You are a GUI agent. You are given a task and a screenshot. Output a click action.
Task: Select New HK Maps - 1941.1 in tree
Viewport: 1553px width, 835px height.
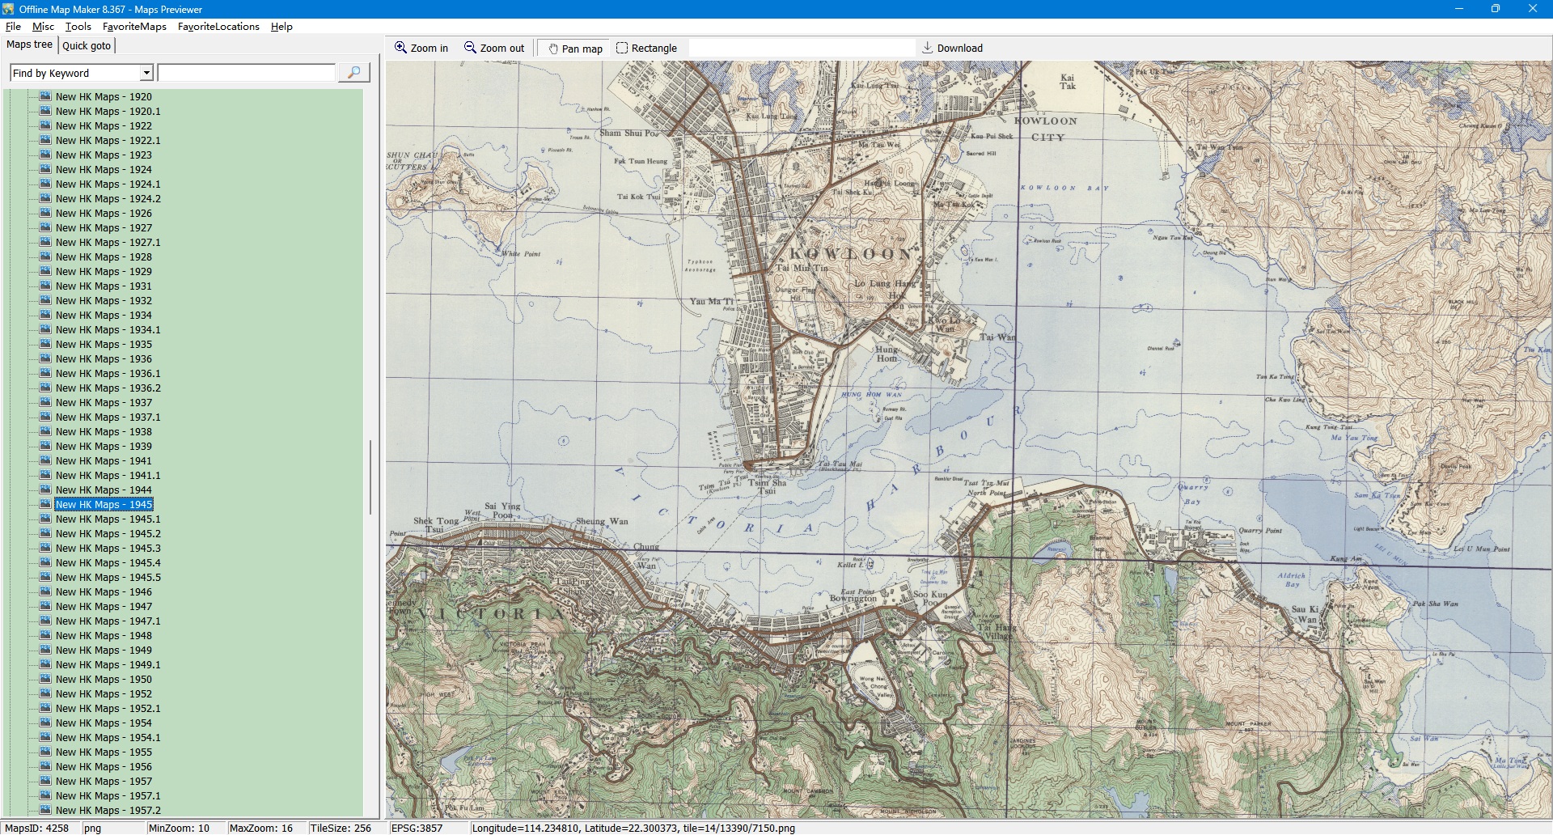point(108,475)
